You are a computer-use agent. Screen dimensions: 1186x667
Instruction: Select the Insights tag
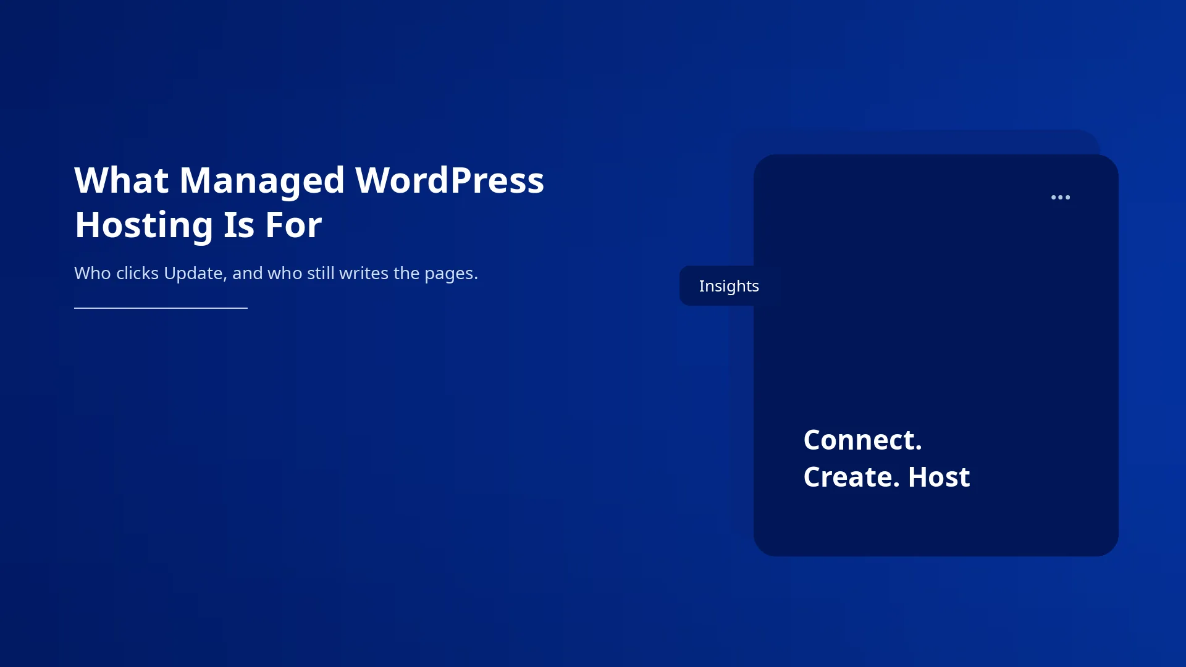(729, 286)
